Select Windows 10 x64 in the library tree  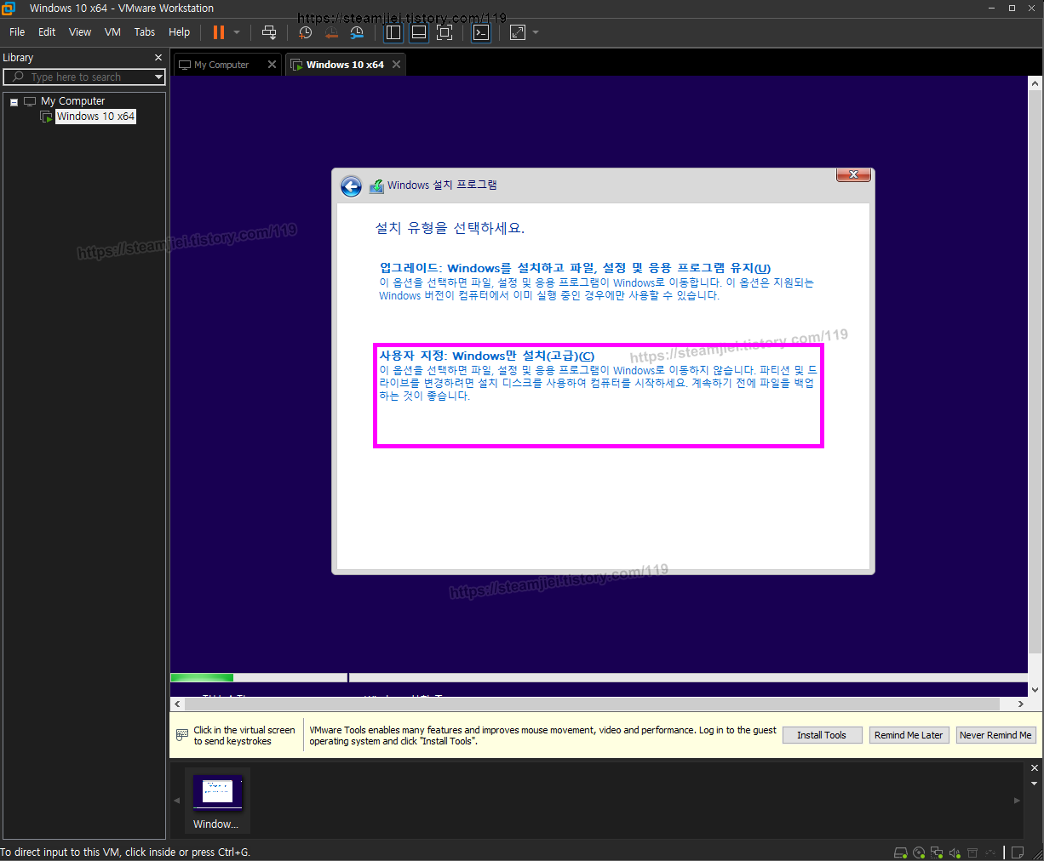[95, 117]
